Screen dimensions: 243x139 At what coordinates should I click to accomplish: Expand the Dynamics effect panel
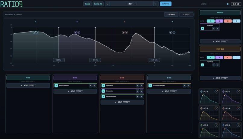137,86
